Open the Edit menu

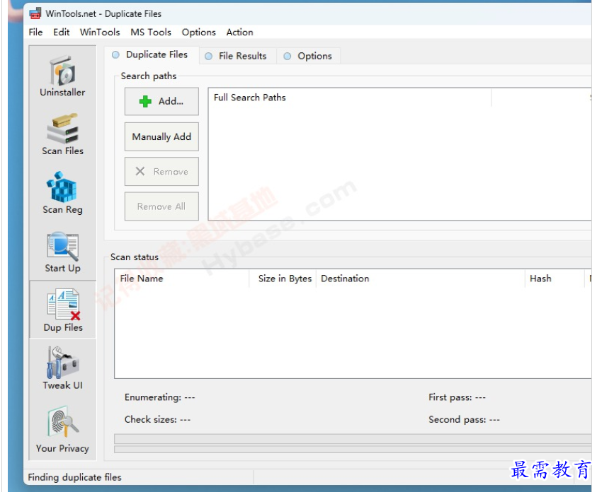tap(61, 33)
